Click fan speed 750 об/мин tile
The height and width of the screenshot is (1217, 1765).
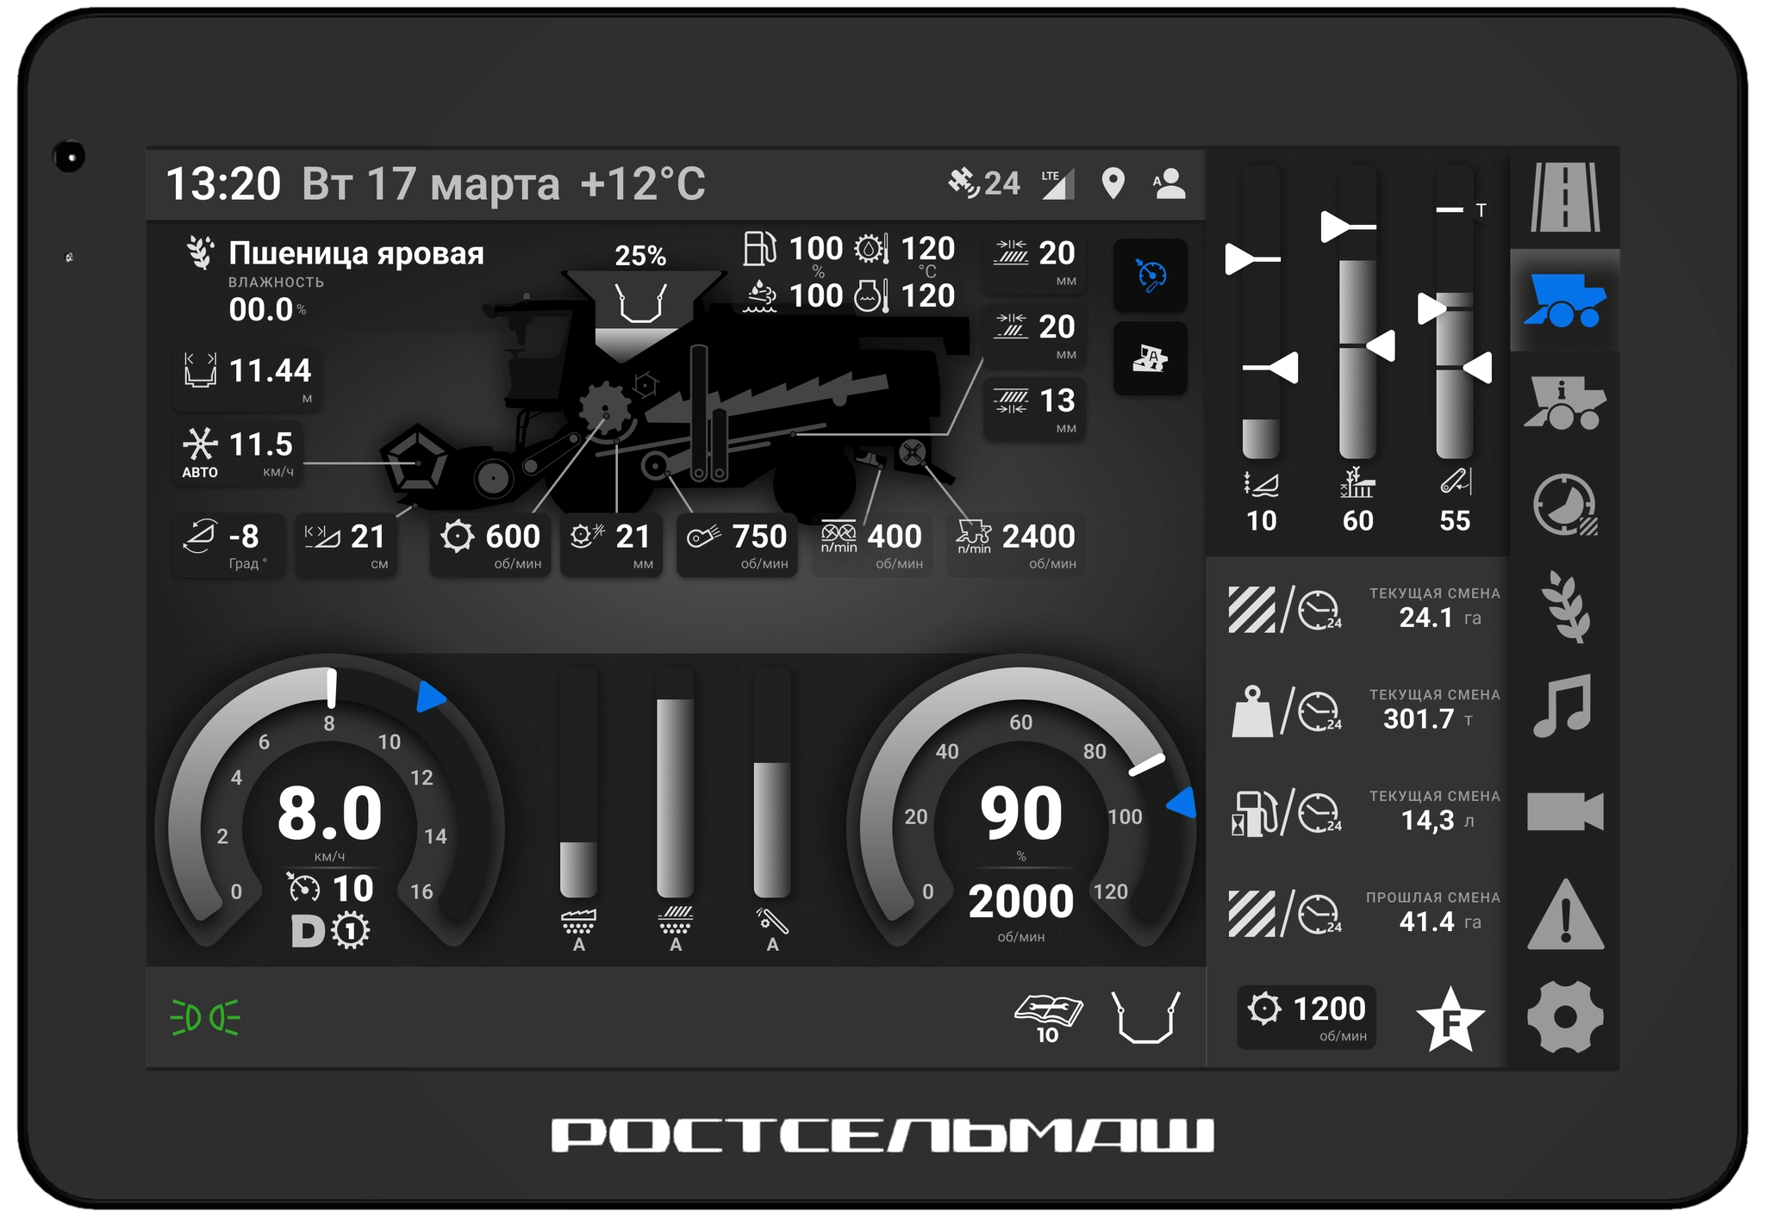[737, 544]
